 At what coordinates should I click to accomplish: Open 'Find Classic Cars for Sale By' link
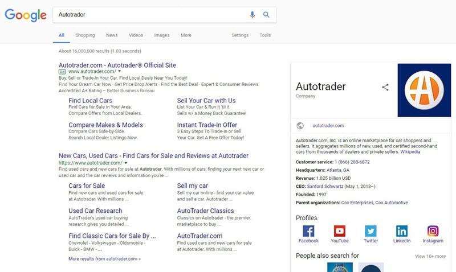112,236
